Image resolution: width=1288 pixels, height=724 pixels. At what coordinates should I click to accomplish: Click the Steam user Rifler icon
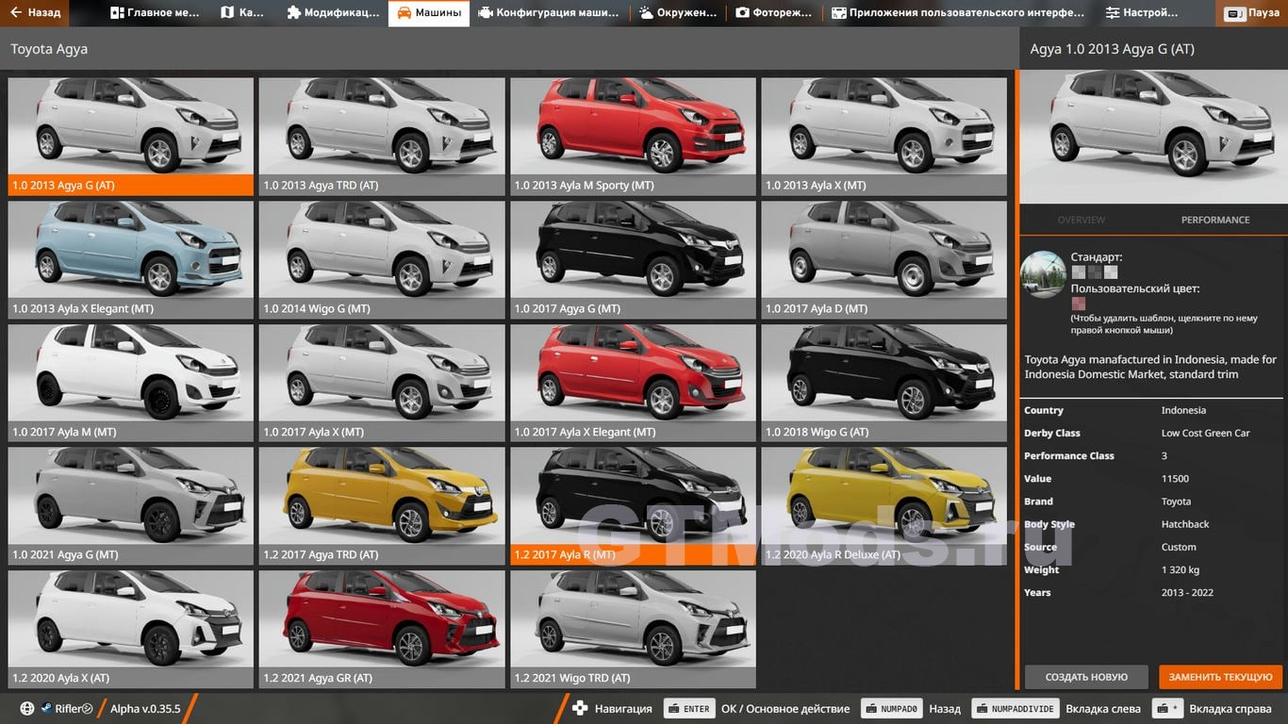[x=45, y=709]
